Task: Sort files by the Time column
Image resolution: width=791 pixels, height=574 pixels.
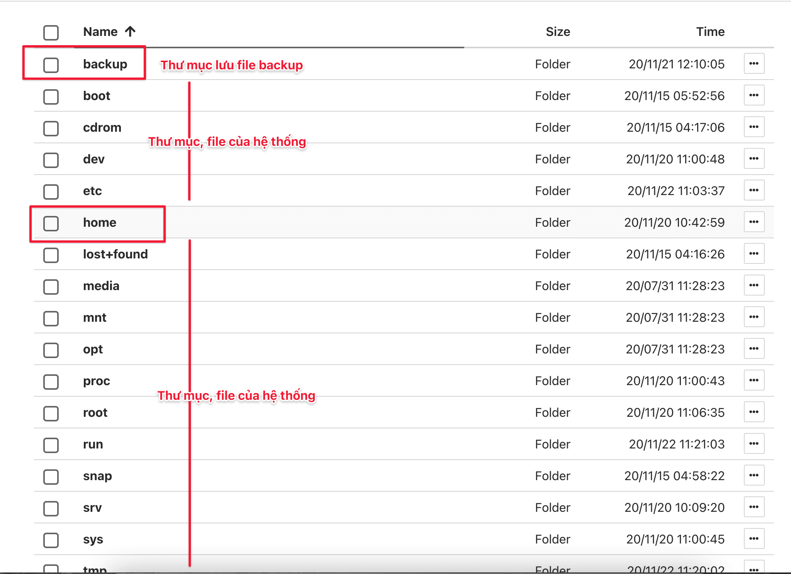Action: [710, 31]
